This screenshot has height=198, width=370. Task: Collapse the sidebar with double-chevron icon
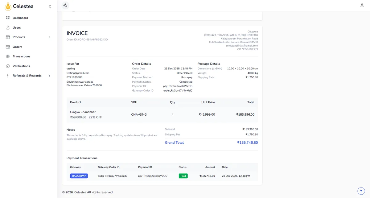click(x=50, y=6)
